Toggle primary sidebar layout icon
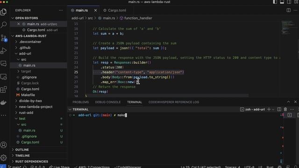 pyautogui.click(x=275, y=2)
